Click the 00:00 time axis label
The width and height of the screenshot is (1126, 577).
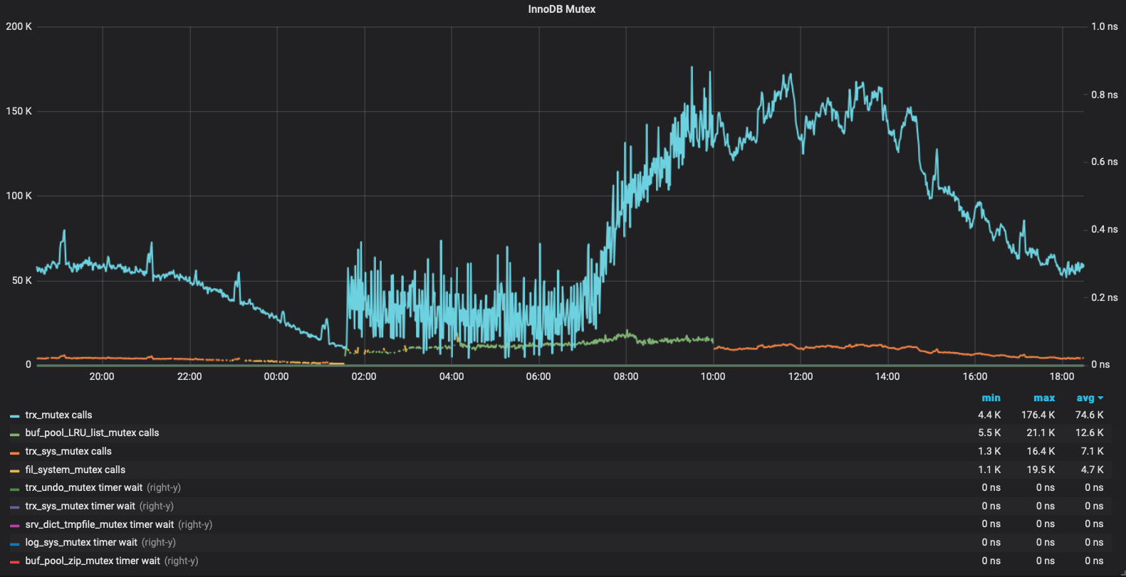pyautogui.click(x=276, y=376)
